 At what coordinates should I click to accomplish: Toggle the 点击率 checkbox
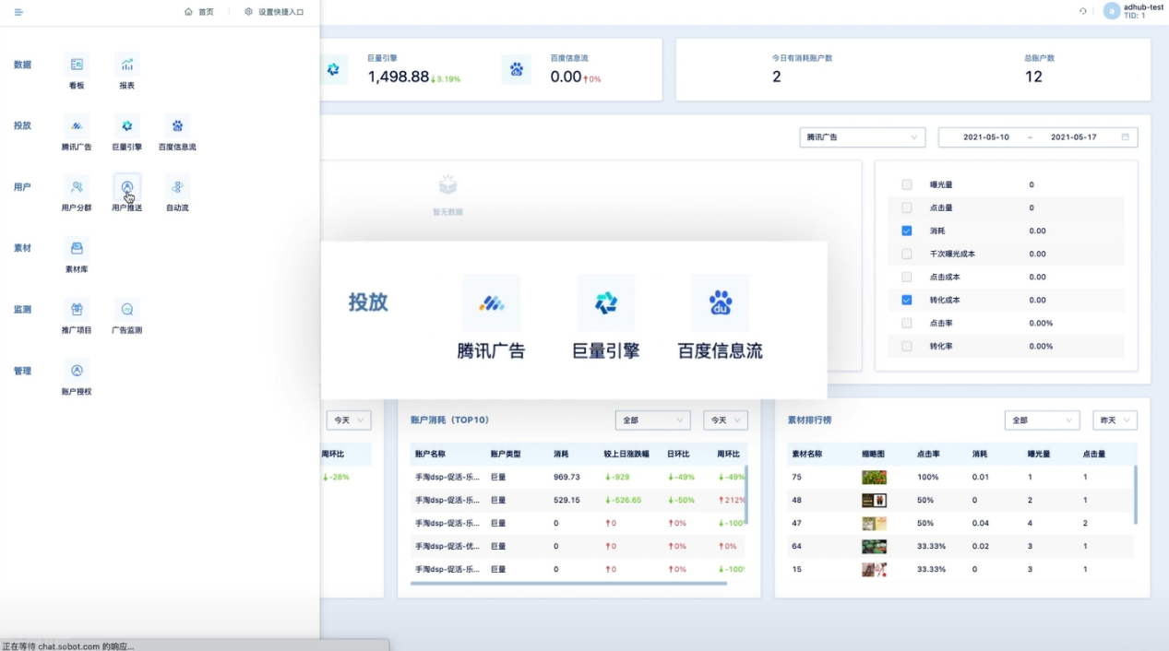(x=906, y=323)
